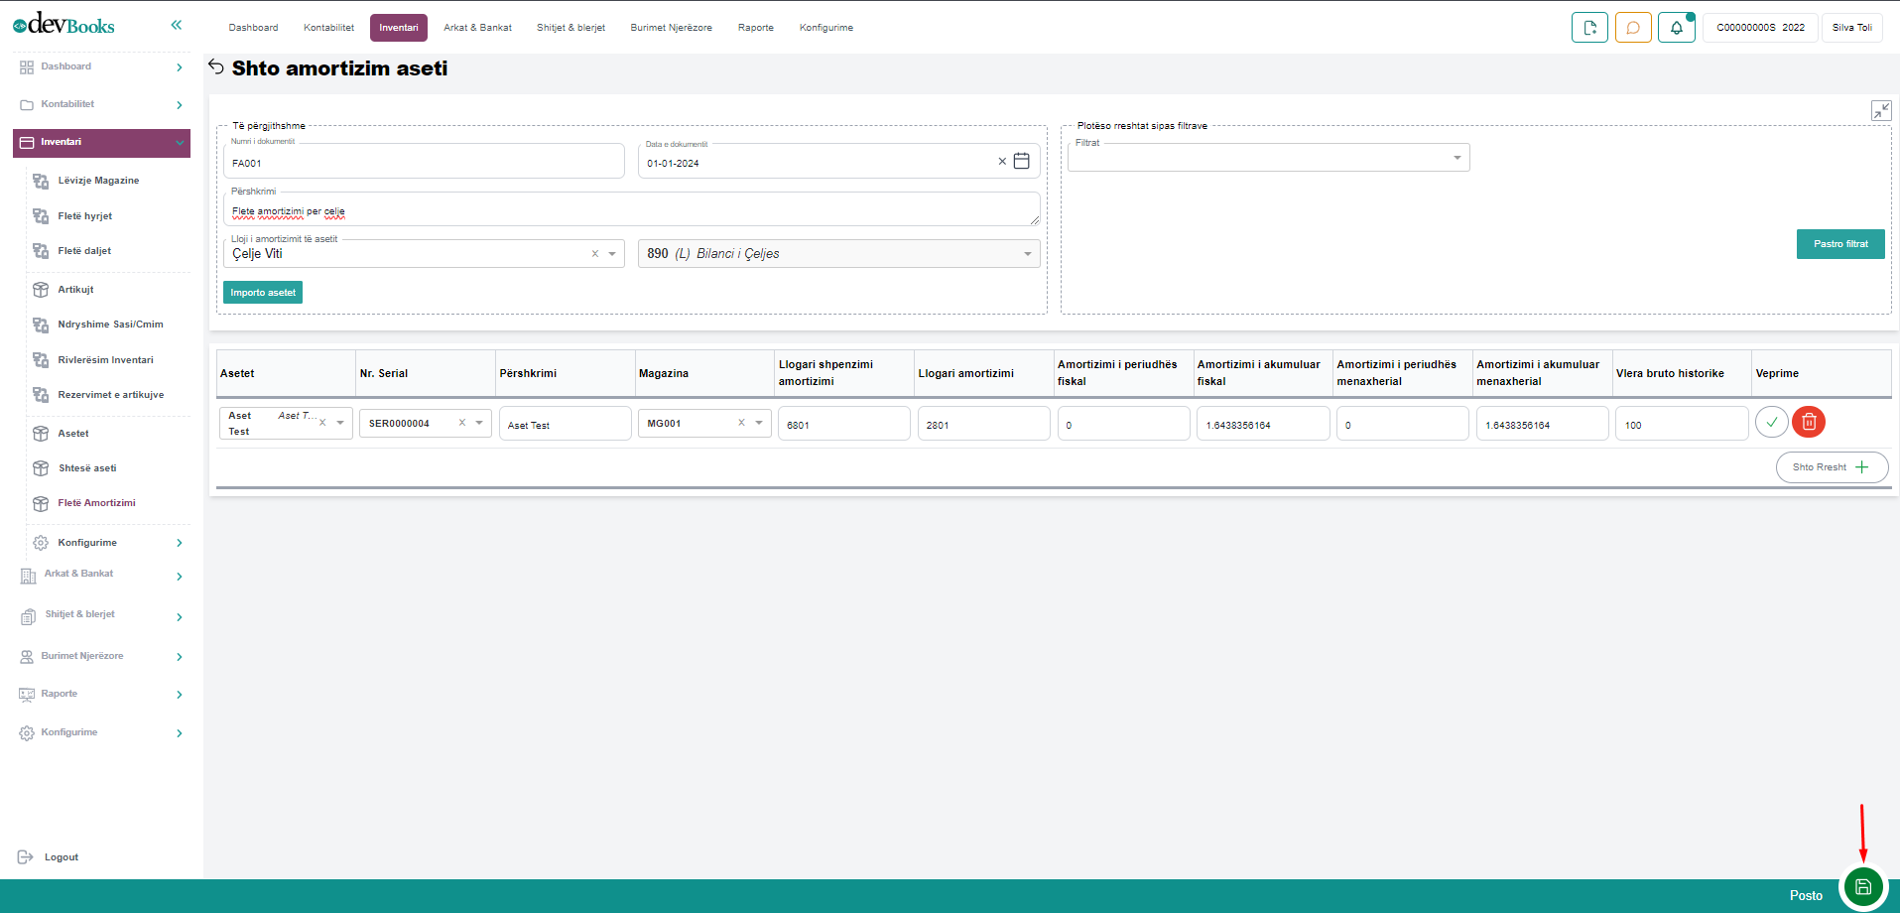
Task: Open the orange chat messages icon
Action: tap(1633, 28)
